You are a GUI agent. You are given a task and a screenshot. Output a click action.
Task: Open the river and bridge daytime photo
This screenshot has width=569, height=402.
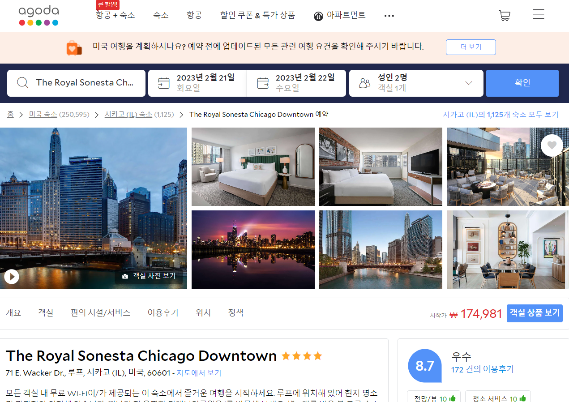tap(381, 250)
